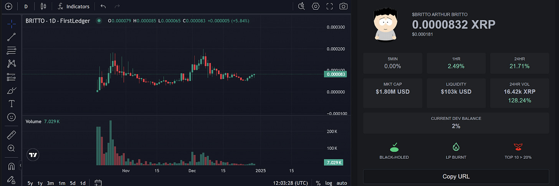Toggle lock all drawing tools

pos(12,179)
